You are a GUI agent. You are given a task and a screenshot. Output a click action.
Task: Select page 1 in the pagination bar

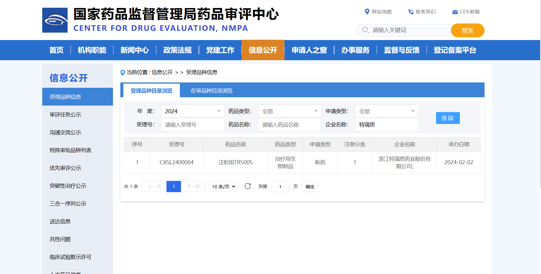click(x=174, y=186)
